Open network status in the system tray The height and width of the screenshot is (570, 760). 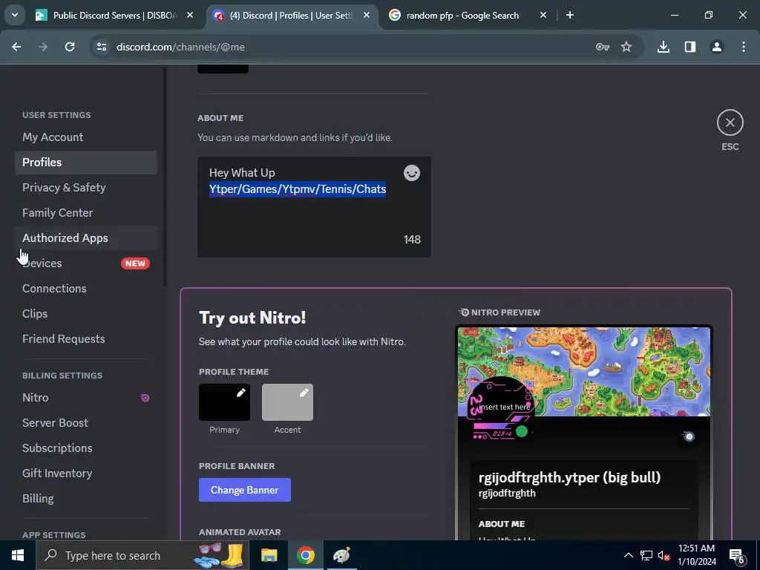point(646,555)
